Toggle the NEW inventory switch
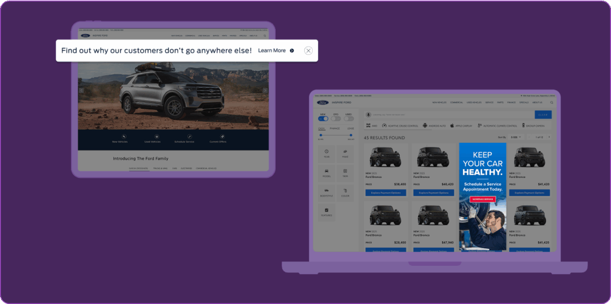 [x=323, y=118]
